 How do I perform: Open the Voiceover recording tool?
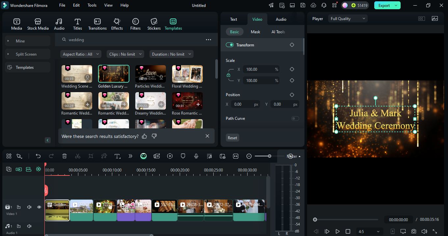pos(196,156)
